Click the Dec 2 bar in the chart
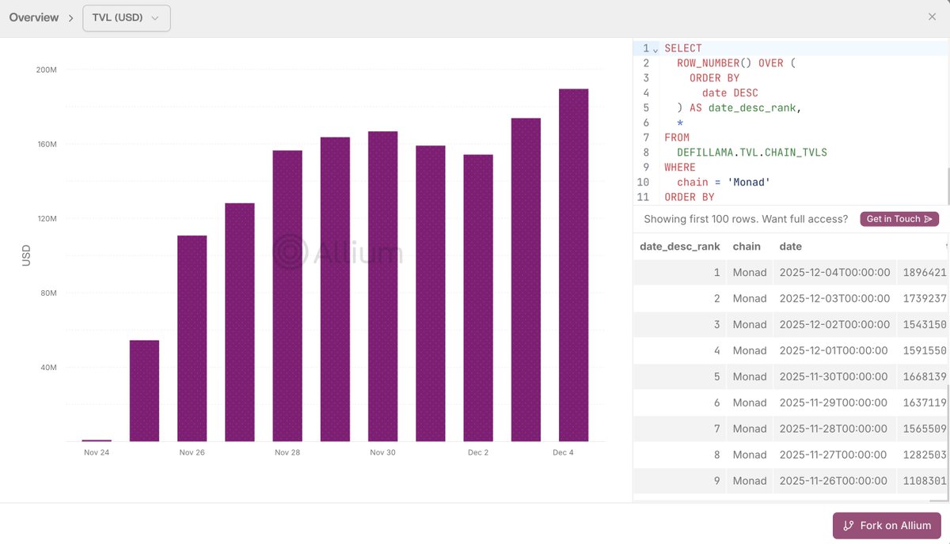 (478, 298)
